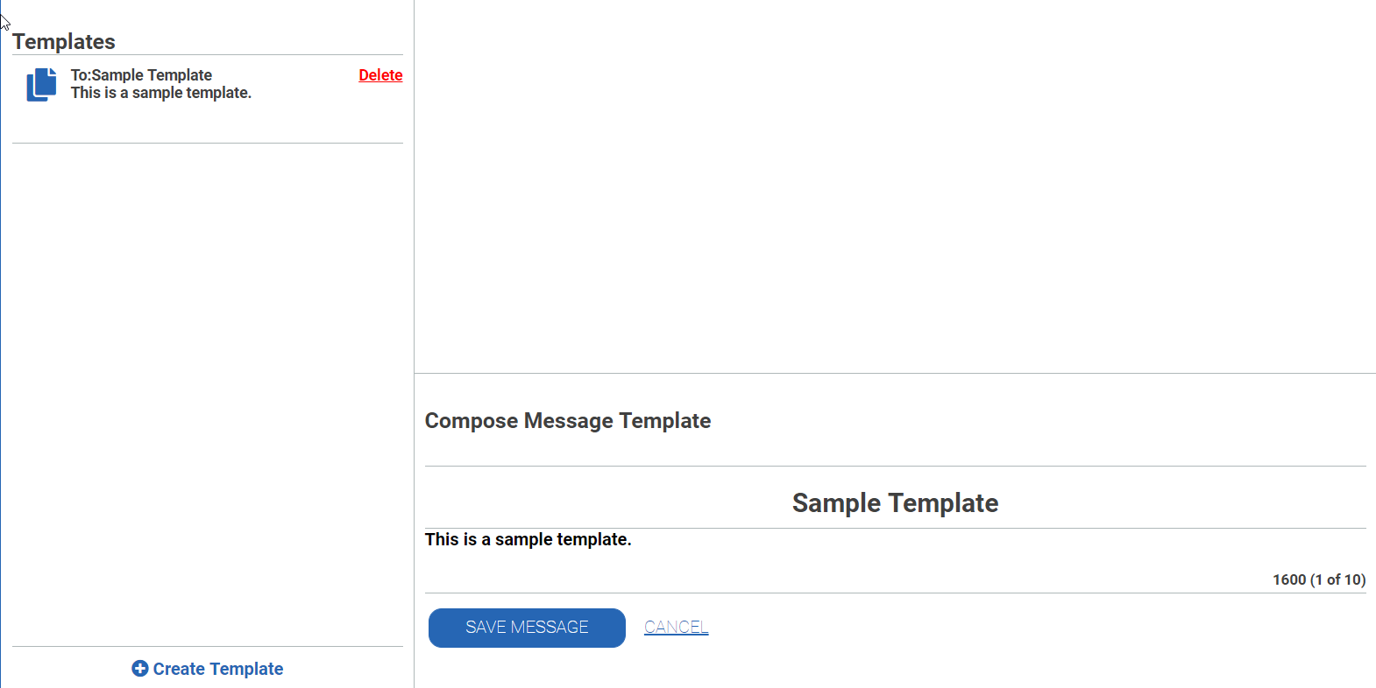This screenshot has height=688, width=1376.
Task: Click the separator line above Create Template
Action: point(207,647)
